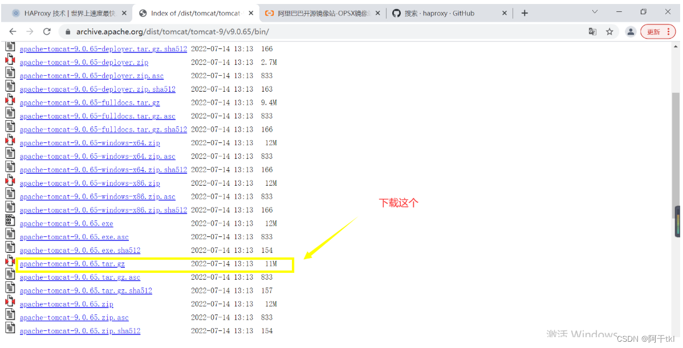
Task: View site info padlock icon
Action: (67, 31)
